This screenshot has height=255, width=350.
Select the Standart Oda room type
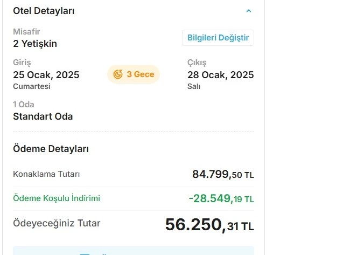(43, 116)
